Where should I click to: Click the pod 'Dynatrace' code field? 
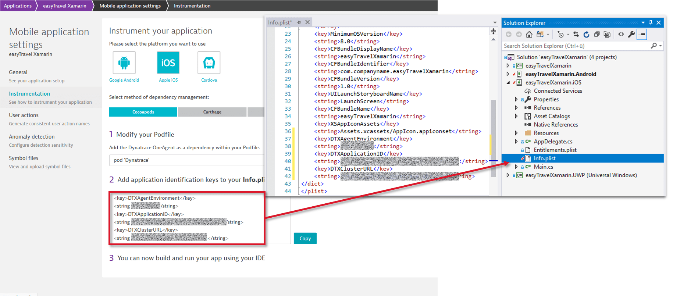[186, 160]
